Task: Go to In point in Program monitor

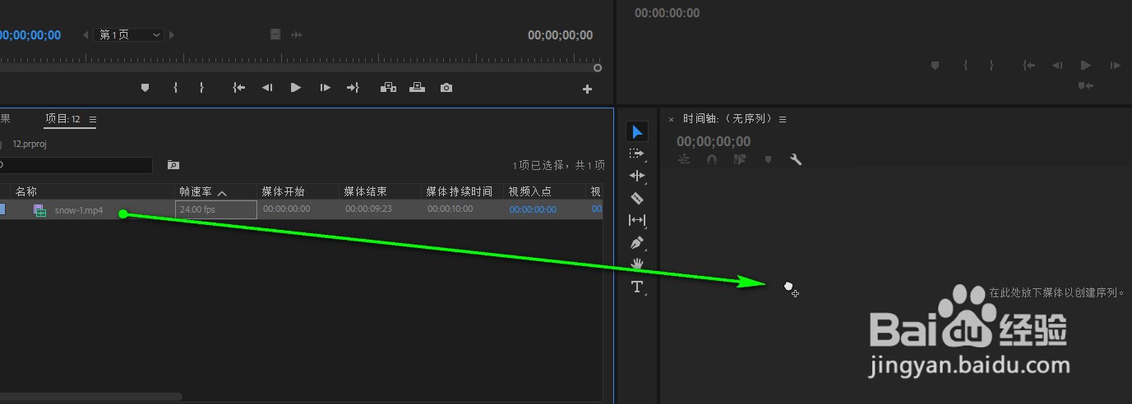Action: coord(1029,65)
